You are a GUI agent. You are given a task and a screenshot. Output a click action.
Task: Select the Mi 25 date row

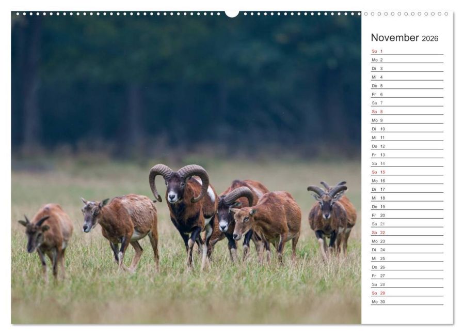[407, 258]
